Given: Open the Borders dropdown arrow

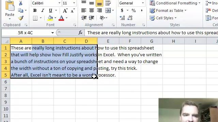Looking at the screenshot, I should 41,18.
